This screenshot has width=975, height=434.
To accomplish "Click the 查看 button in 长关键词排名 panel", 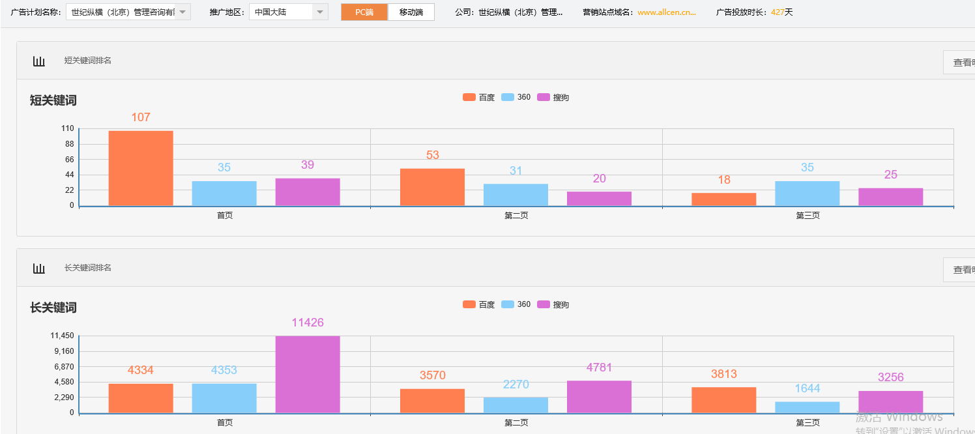I will [959, 270].
